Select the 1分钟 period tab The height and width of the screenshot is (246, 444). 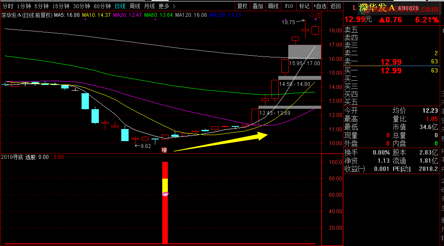pyautogui.click(x=24, y=6)
